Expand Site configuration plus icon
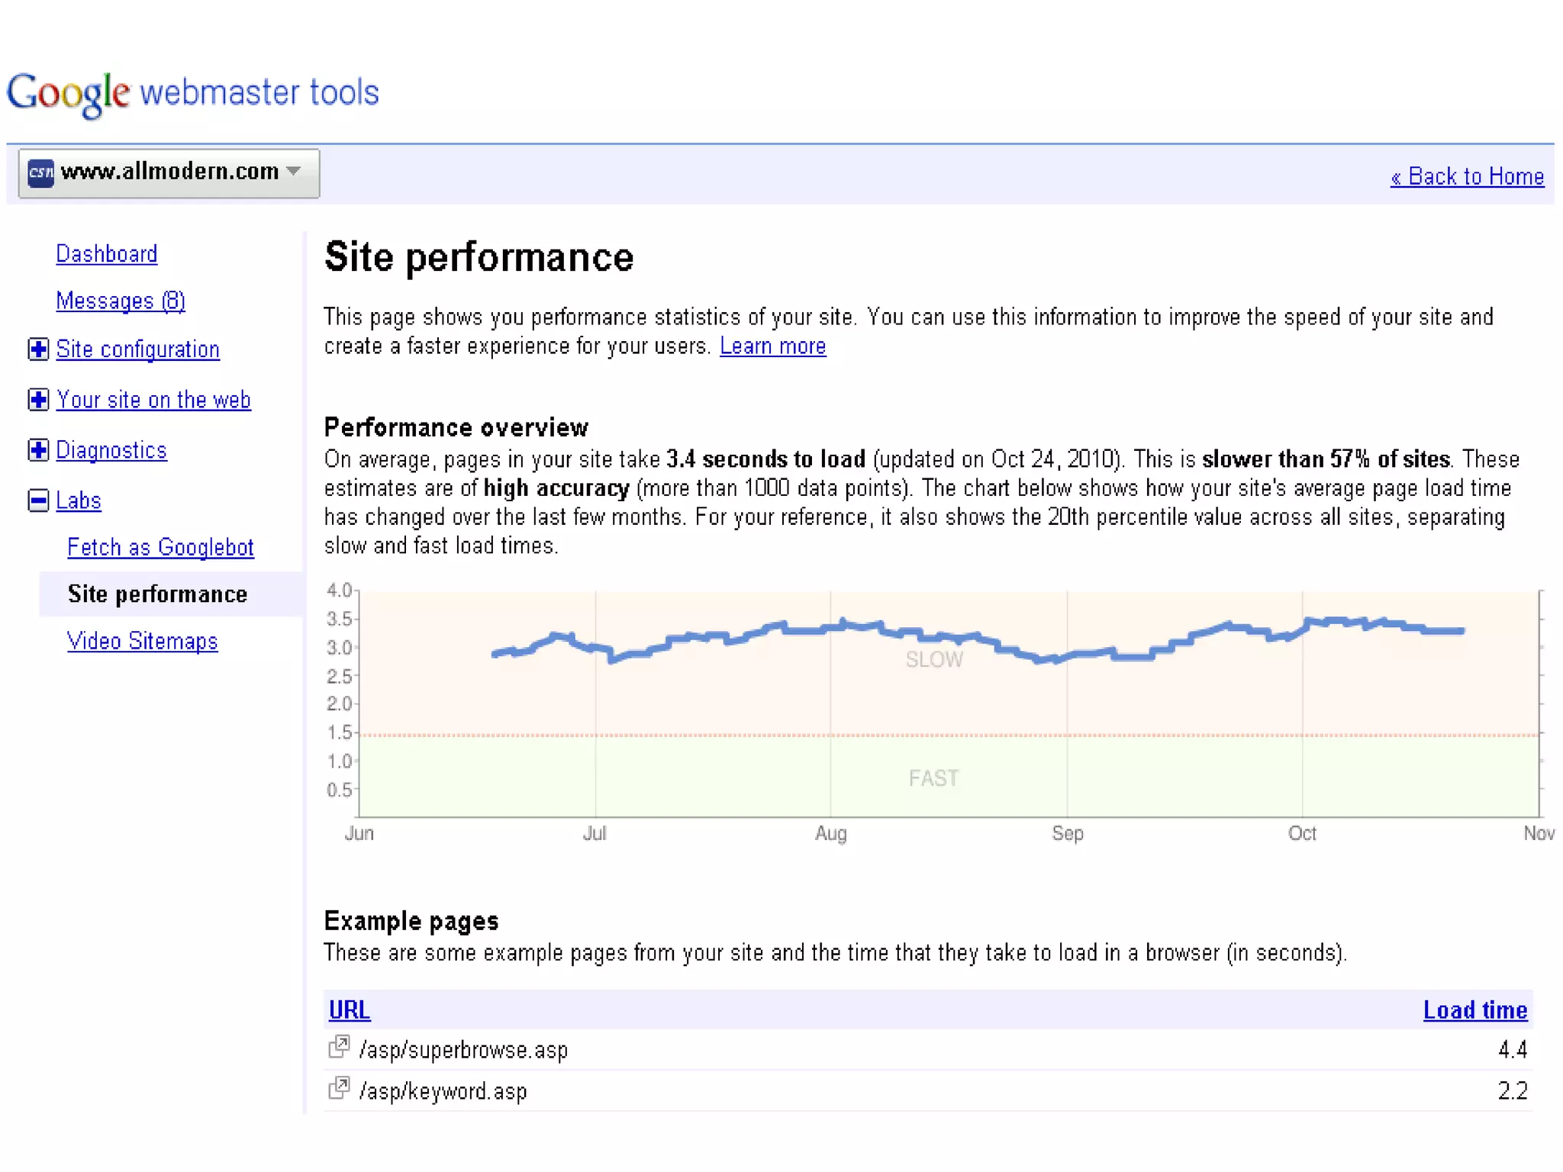This screenshot has width=1563, height=1172. (38, 349)
